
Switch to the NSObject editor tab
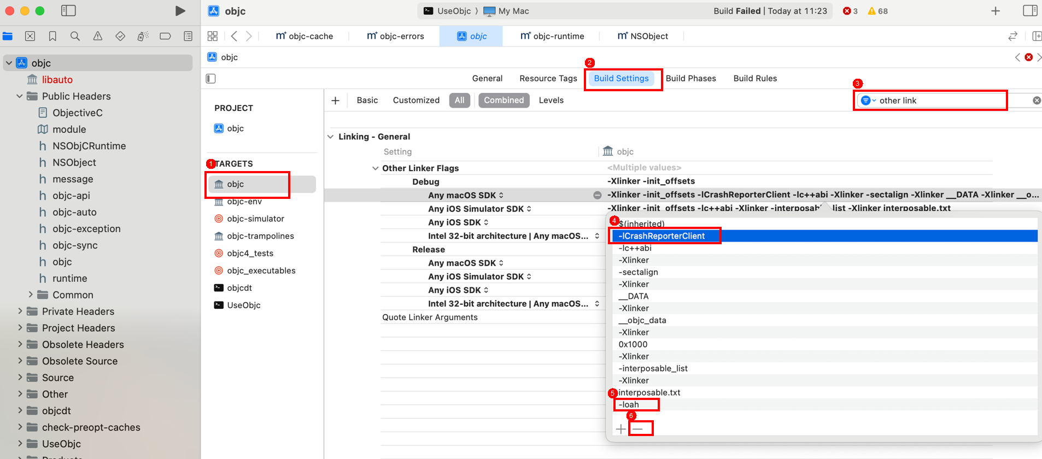tap(642, 36)
